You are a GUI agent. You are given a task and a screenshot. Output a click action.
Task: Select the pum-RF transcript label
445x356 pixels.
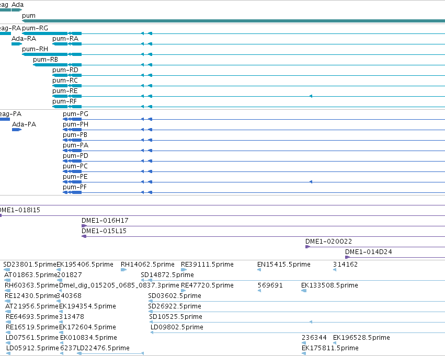65,101
